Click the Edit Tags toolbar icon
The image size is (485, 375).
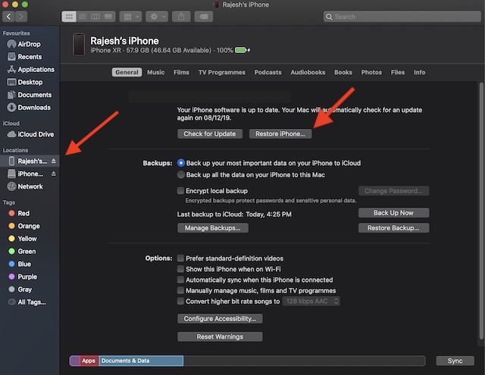pyautogui.click(x=204, y=17)
